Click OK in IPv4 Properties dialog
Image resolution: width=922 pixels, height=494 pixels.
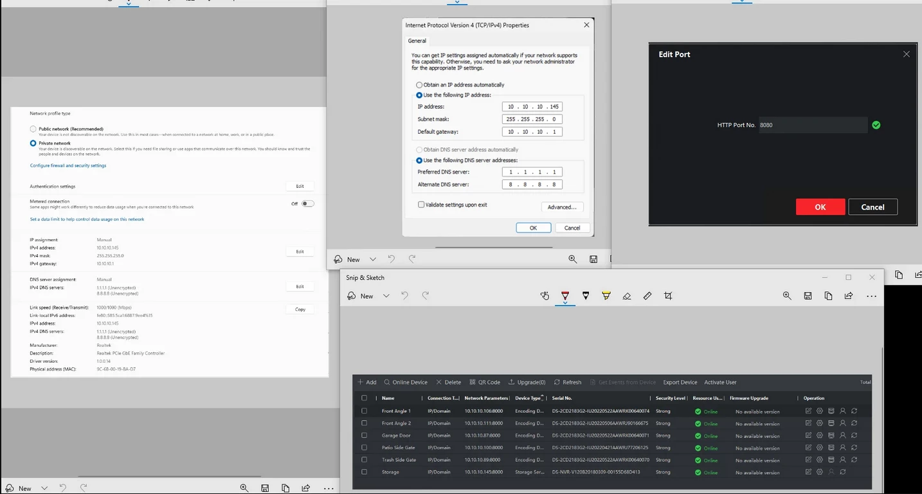pos(533,228)
